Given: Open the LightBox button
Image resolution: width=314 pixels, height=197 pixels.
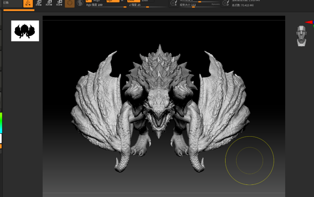Looking at the screenshot, I should click(x=12, y=4).
